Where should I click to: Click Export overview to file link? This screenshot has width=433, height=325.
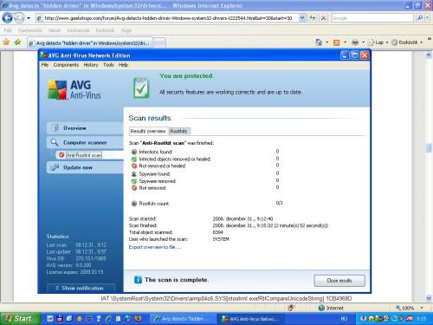coord(155,247)
